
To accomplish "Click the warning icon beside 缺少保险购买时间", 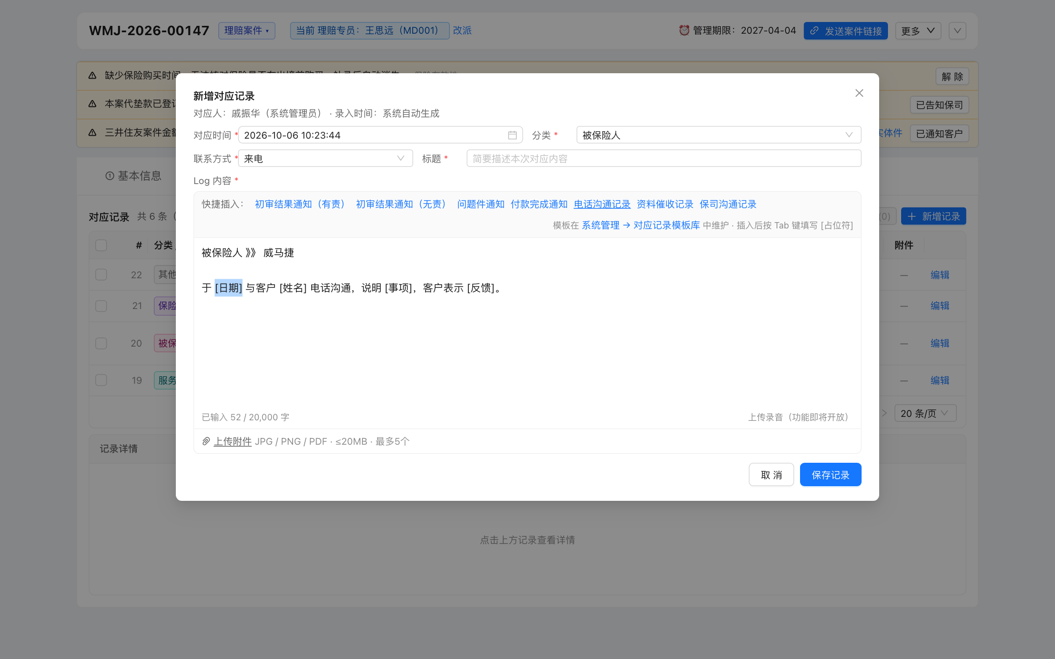I will point(92,75).
